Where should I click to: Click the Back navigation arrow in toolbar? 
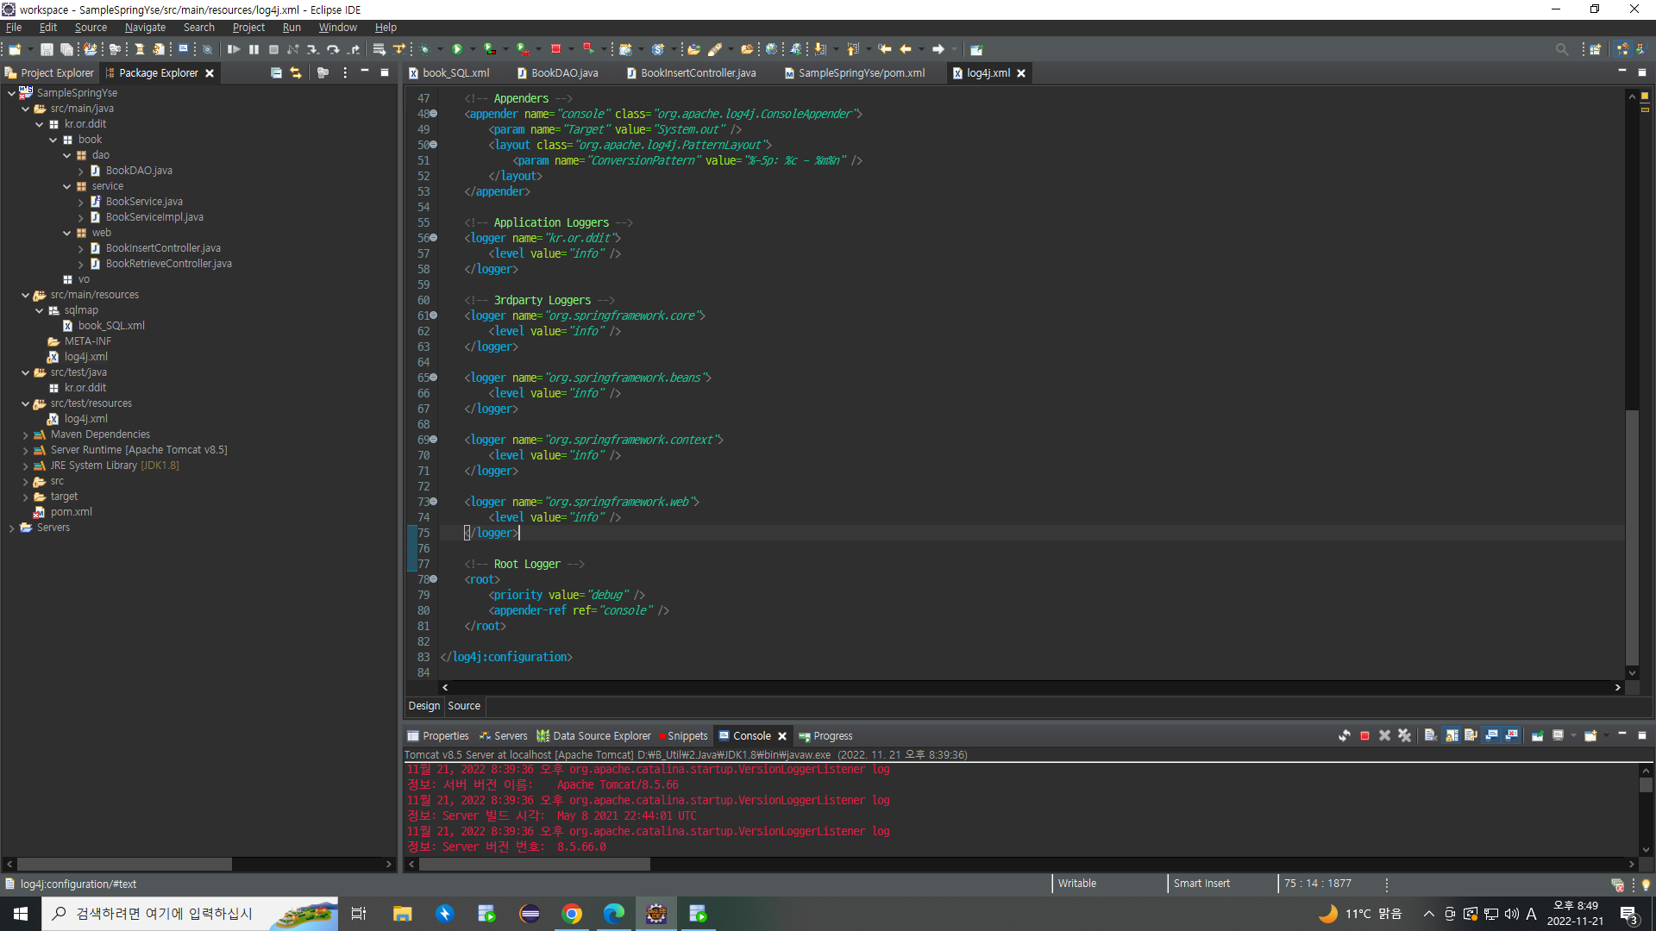(x=906, y=49)
